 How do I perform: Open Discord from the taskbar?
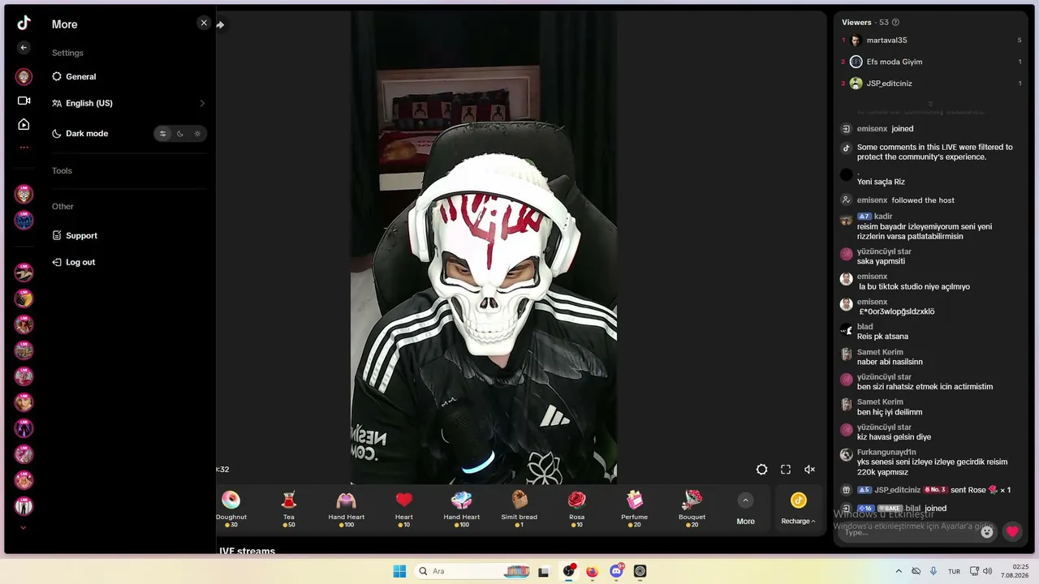616,571
